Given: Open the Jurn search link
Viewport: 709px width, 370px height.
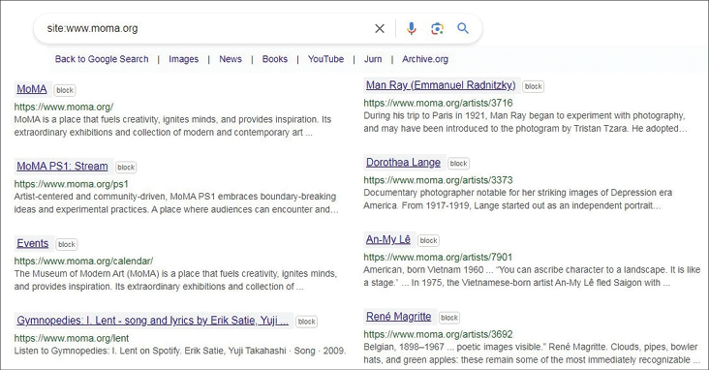Looking at the screenshot, I should click(x=373, y=59).
